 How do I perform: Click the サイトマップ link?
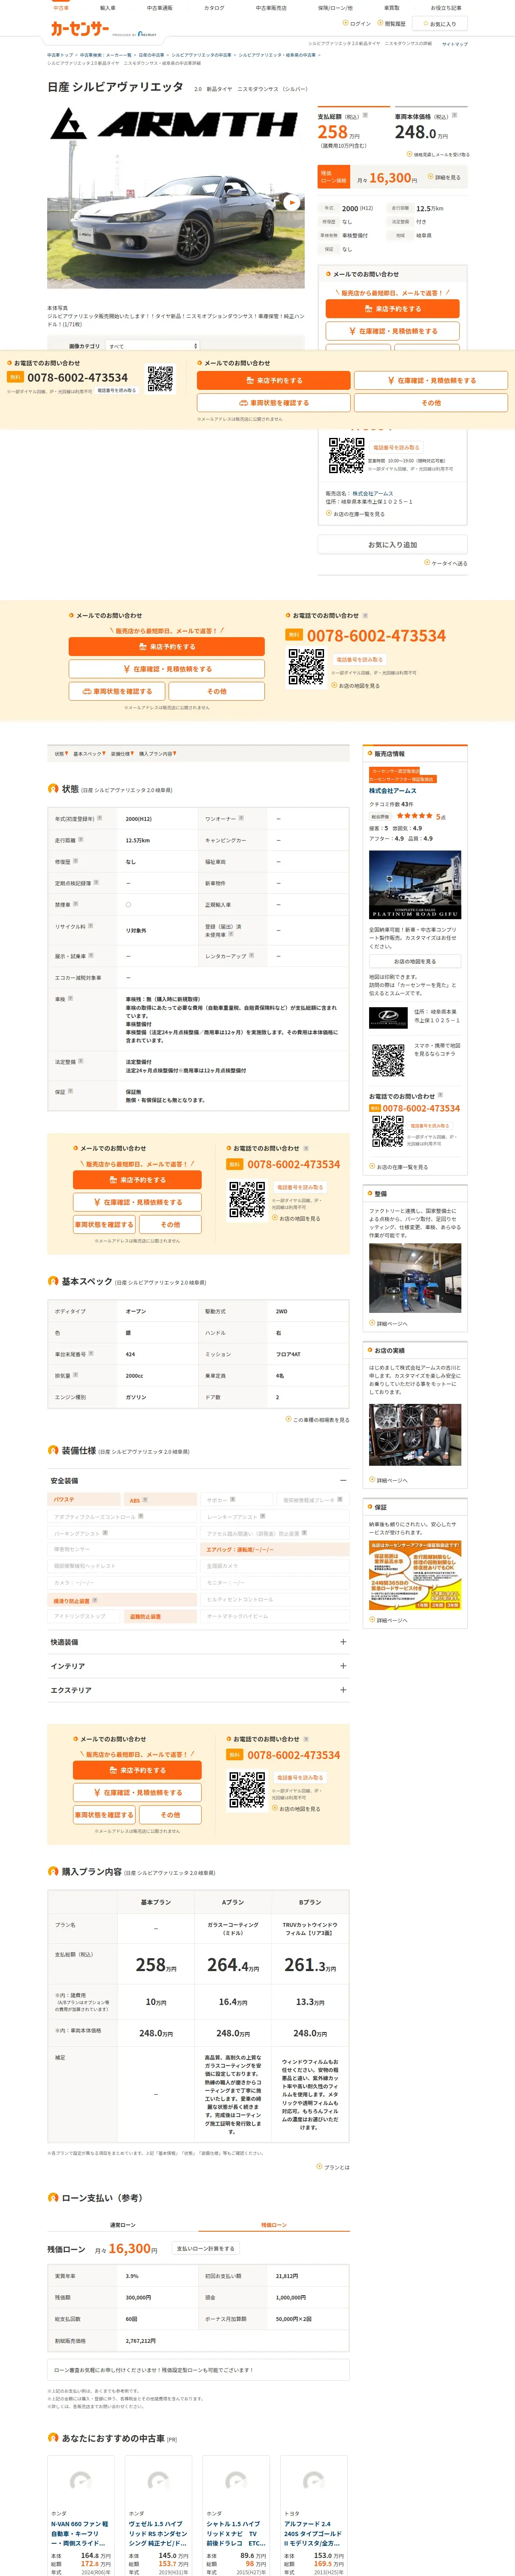click(x=455, y=44)
